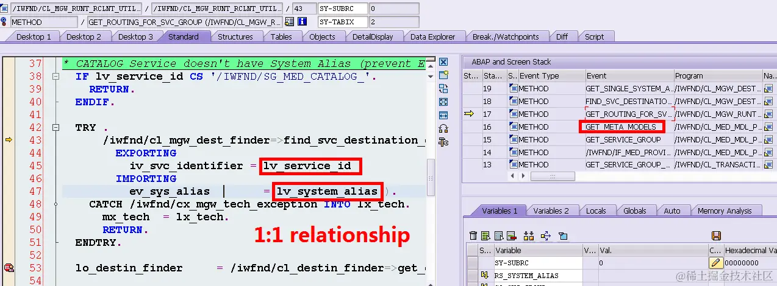The width and height of the screenshot is (777, 286).
Task: Open navigation icon for stack level 17
Action: [768, 114]
